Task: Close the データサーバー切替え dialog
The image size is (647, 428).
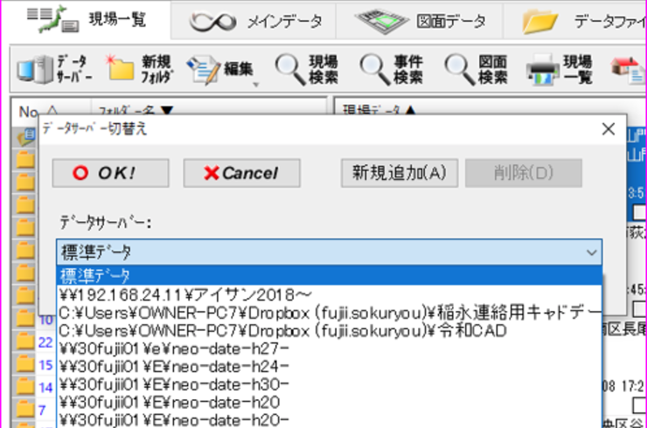Action: pos(609,128)
